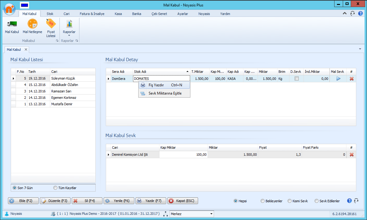Viewport: 367px width, 220px height.
Task: Open Raporlar chart icon
Action: coord(69,24)
